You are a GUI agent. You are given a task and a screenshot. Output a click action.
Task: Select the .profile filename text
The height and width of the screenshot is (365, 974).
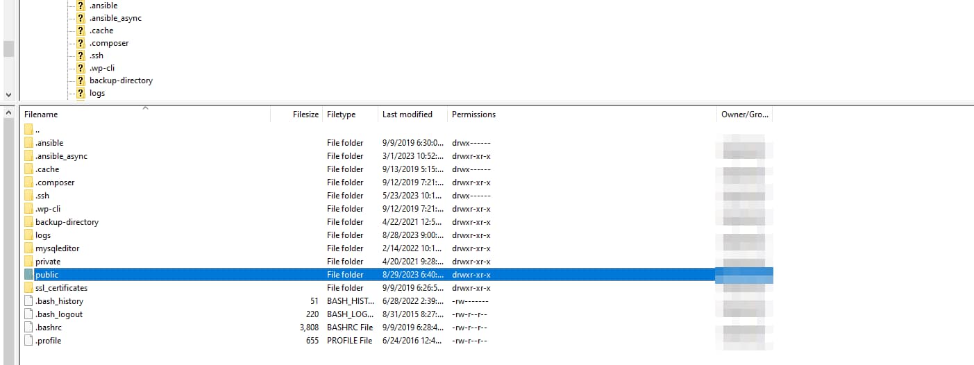[x=49, y=341]
